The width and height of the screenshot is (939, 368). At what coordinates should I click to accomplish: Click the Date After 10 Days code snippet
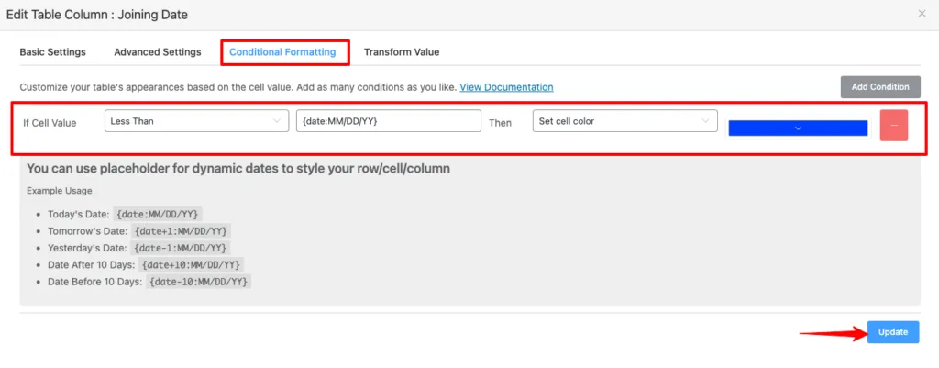tap(193, 264)
